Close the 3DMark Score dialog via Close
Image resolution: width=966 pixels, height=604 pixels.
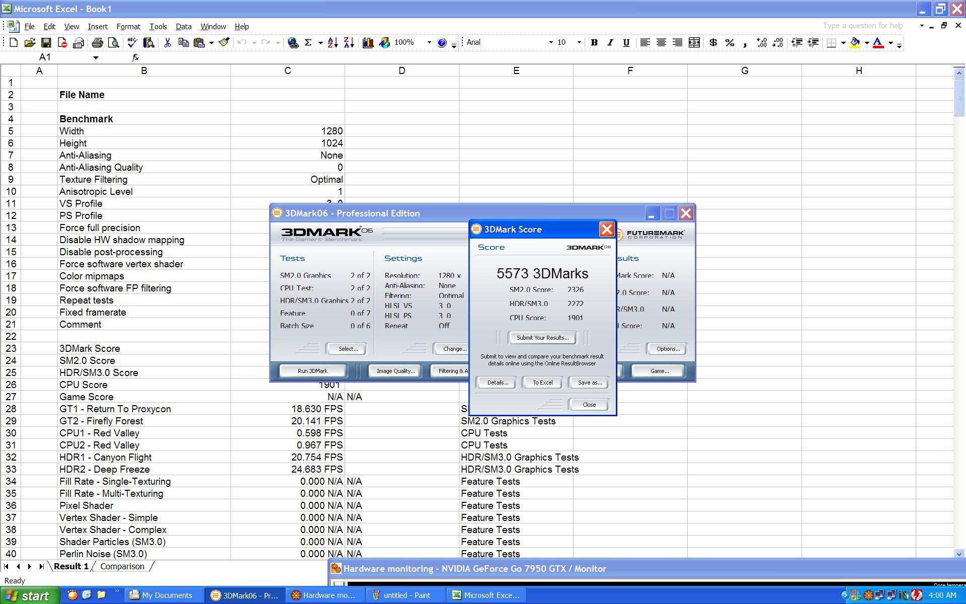[x=589, y=405]
